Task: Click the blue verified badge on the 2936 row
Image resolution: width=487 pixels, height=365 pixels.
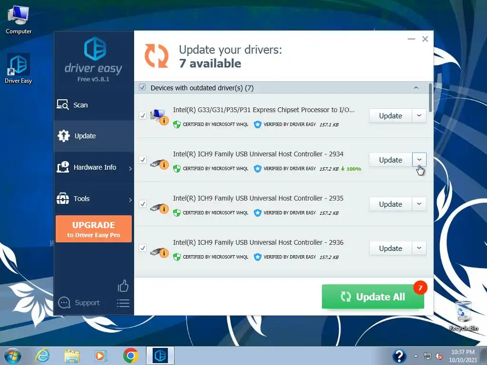Action: coord(257,257)
